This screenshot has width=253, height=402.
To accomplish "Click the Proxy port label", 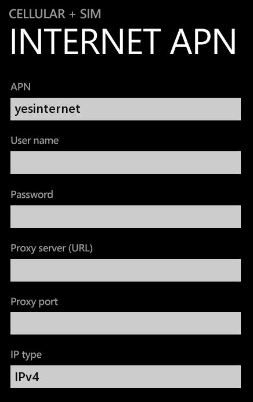I will (x=34, y=302).
